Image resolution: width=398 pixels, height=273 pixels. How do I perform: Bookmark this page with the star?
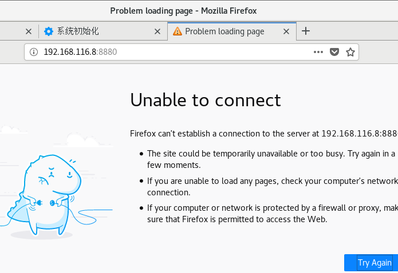click(x=350, y=52)
